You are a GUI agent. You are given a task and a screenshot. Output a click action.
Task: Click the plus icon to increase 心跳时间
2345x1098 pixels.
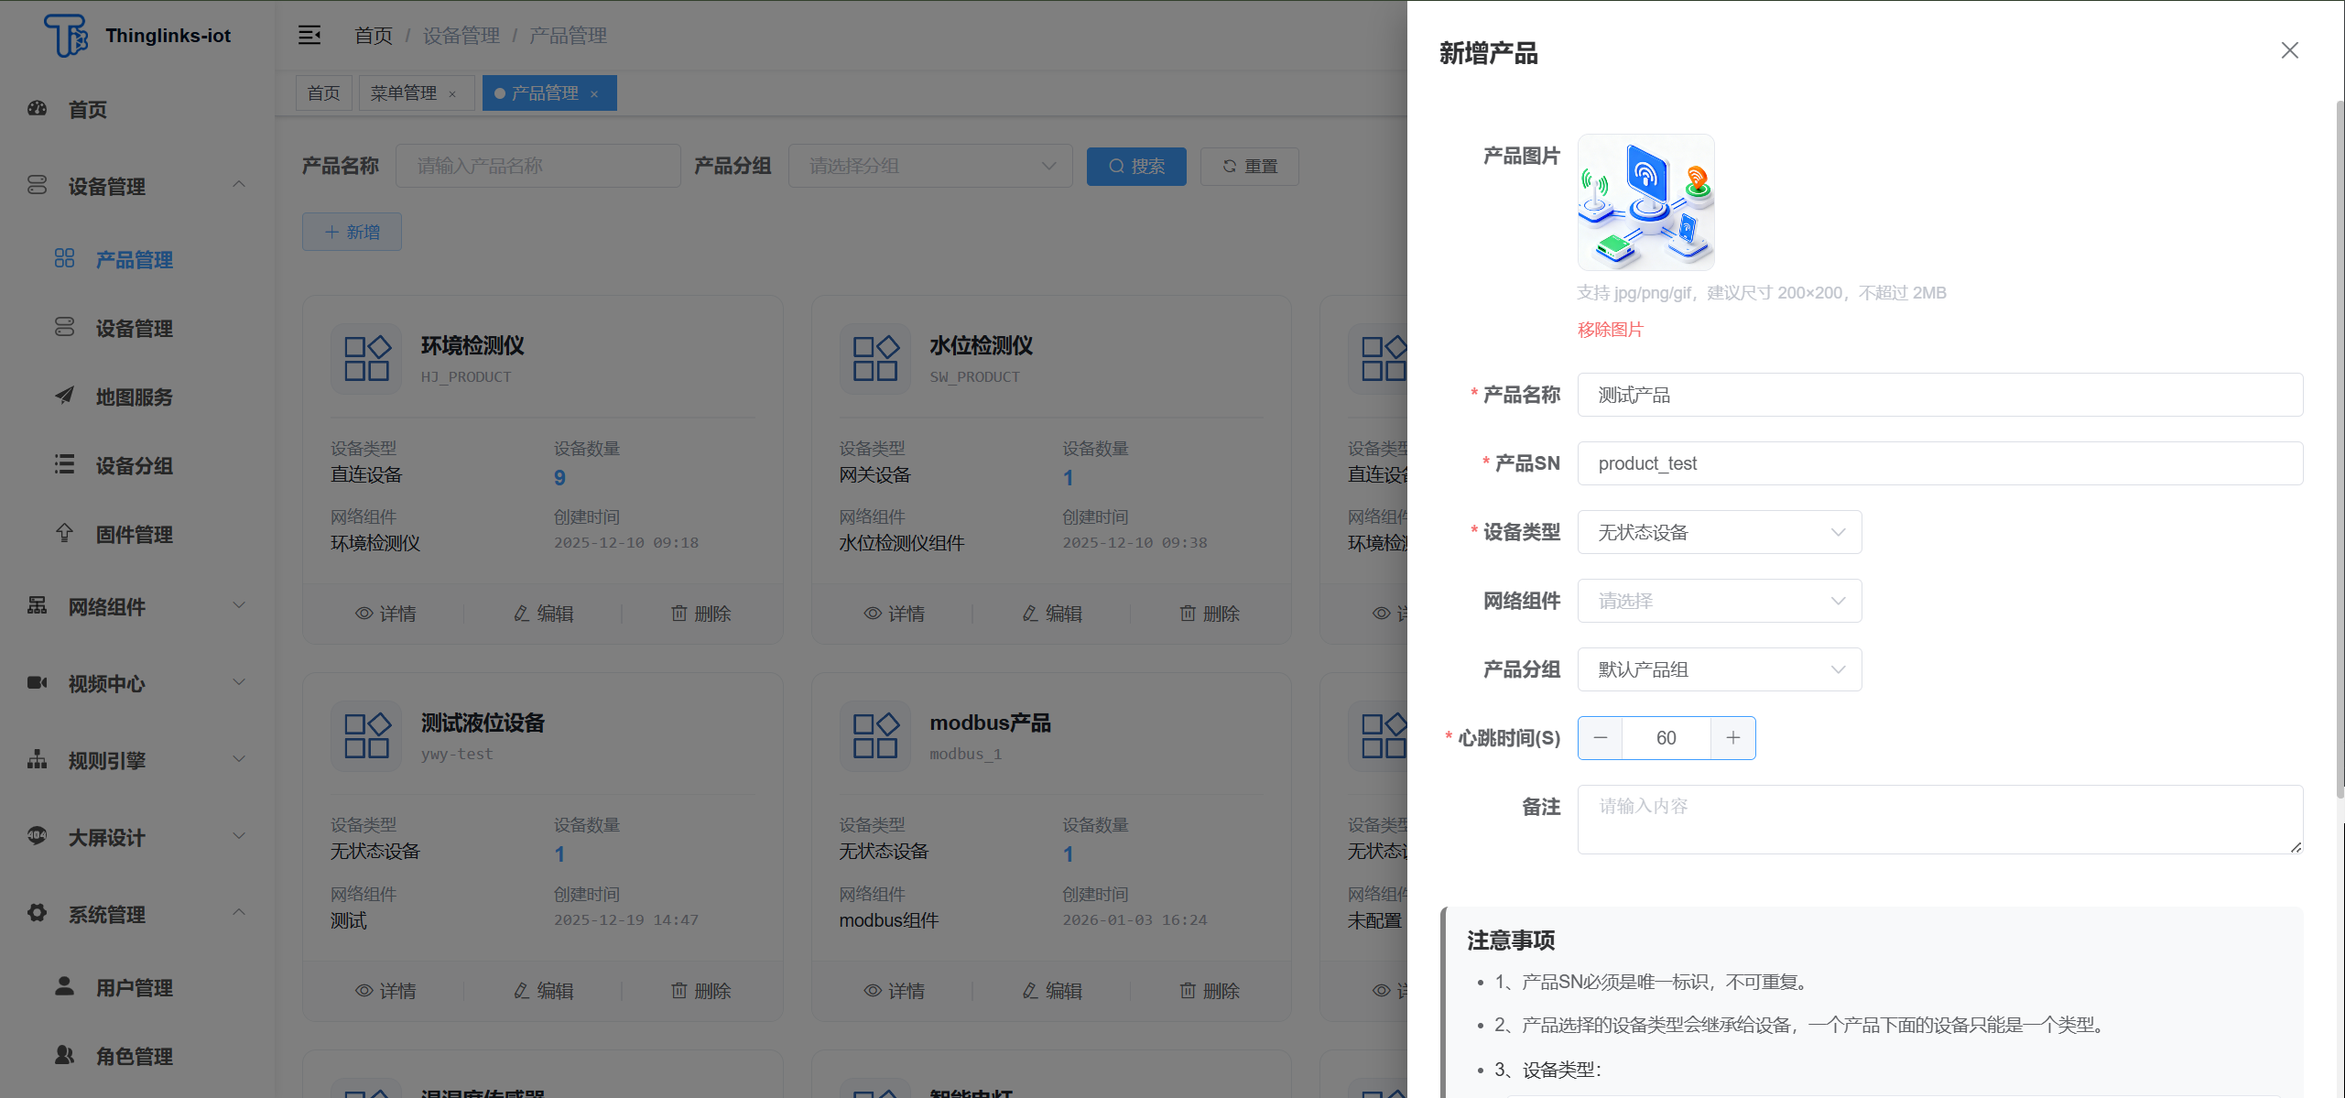point(1732,738)
